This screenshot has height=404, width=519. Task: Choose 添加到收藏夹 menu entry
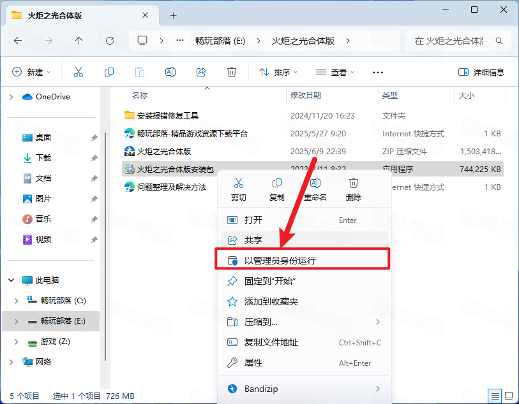click(304, 301)
